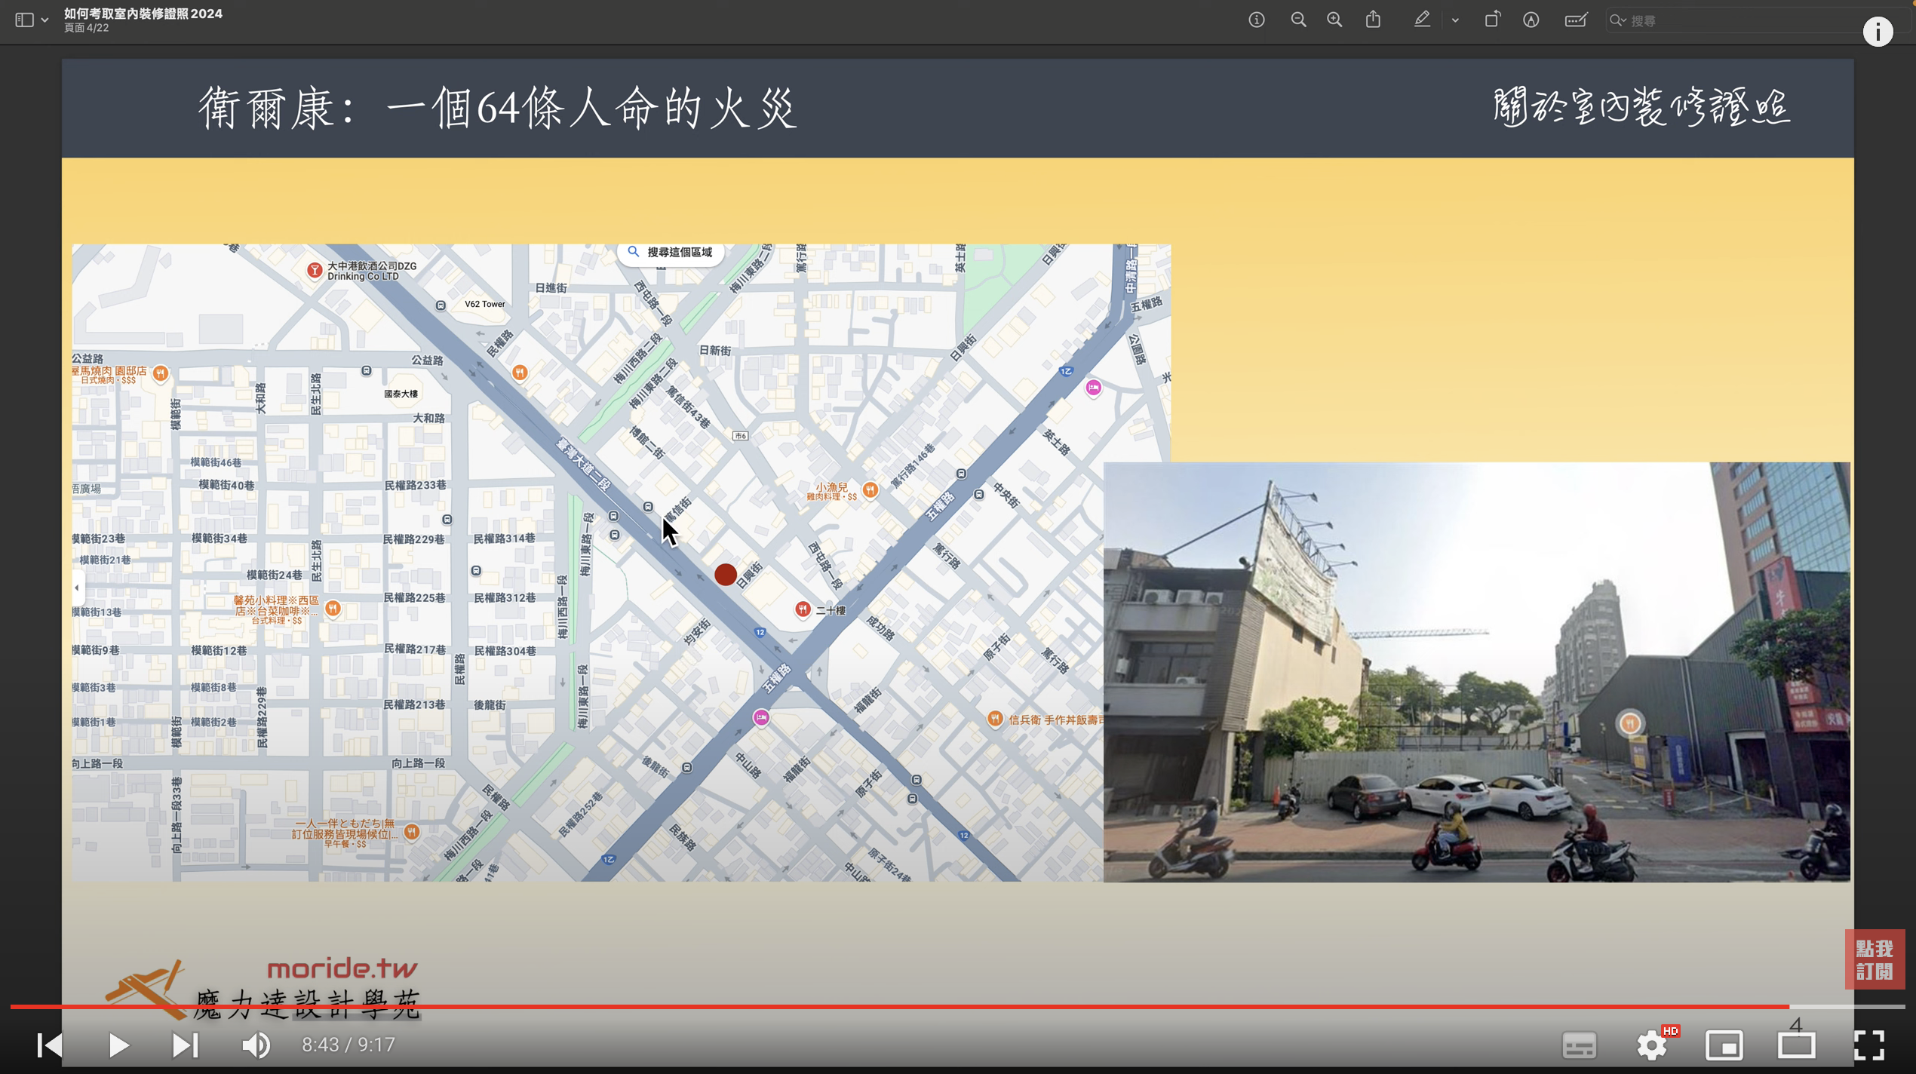Image resolution: width=1916 pixels, height=1074 pixels.
Task: Zoom out with the minus magnifier
Action: (x=1298, y=20)
